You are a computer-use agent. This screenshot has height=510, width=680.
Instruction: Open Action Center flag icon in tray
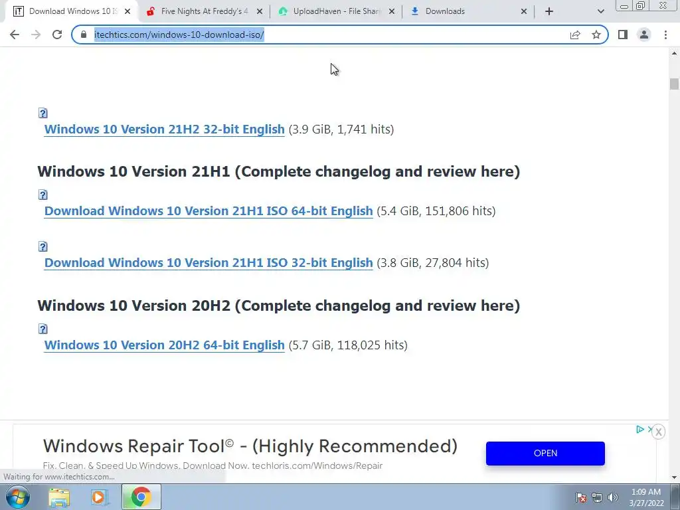click(x=581, y=497)
